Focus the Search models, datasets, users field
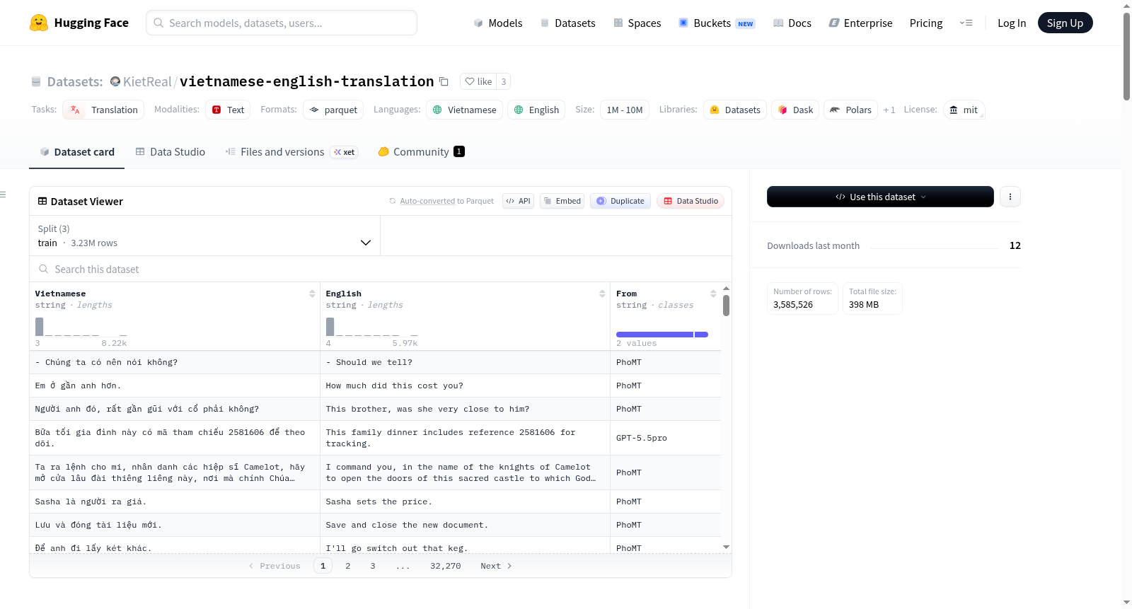 point(282,23)
